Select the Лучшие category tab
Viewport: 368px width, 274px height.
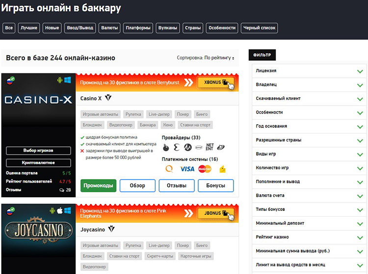click(29, 28)
